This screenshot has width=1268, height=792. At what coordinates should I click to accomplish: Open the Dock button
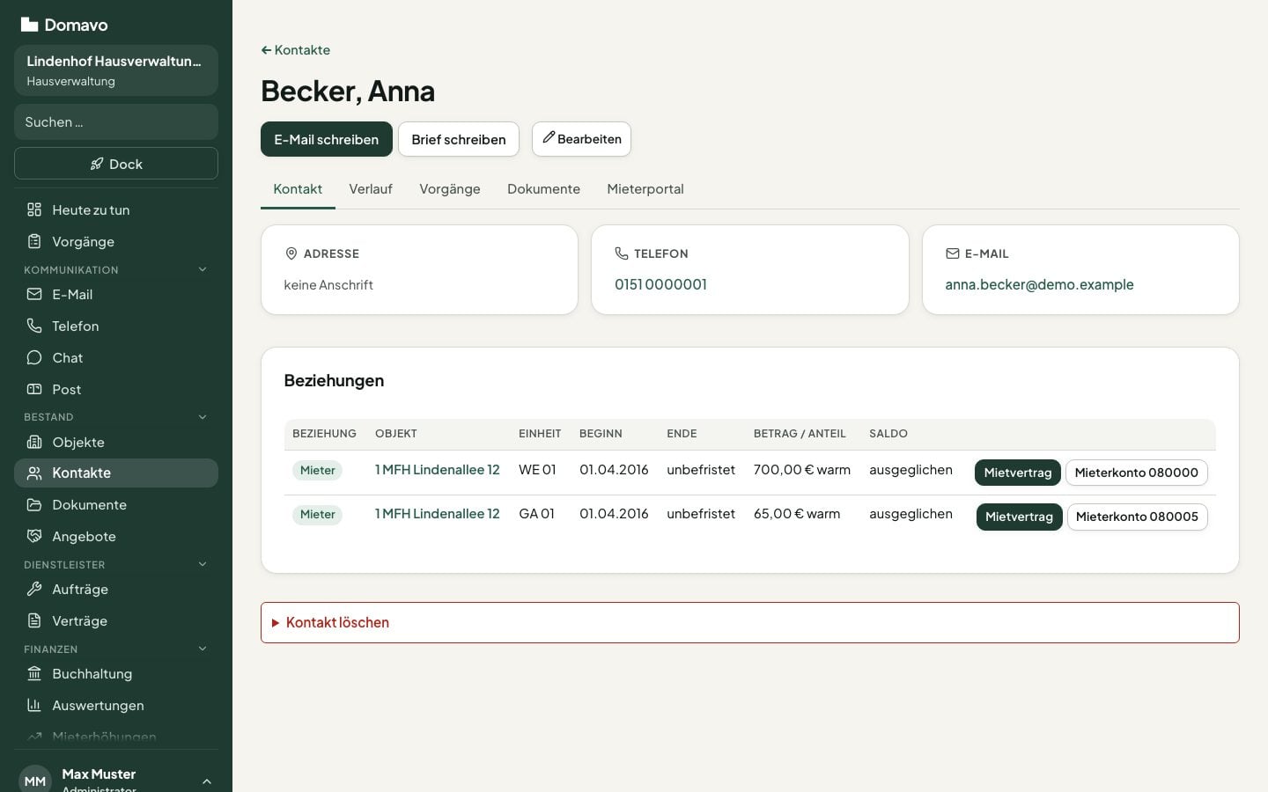pos(116,164)
